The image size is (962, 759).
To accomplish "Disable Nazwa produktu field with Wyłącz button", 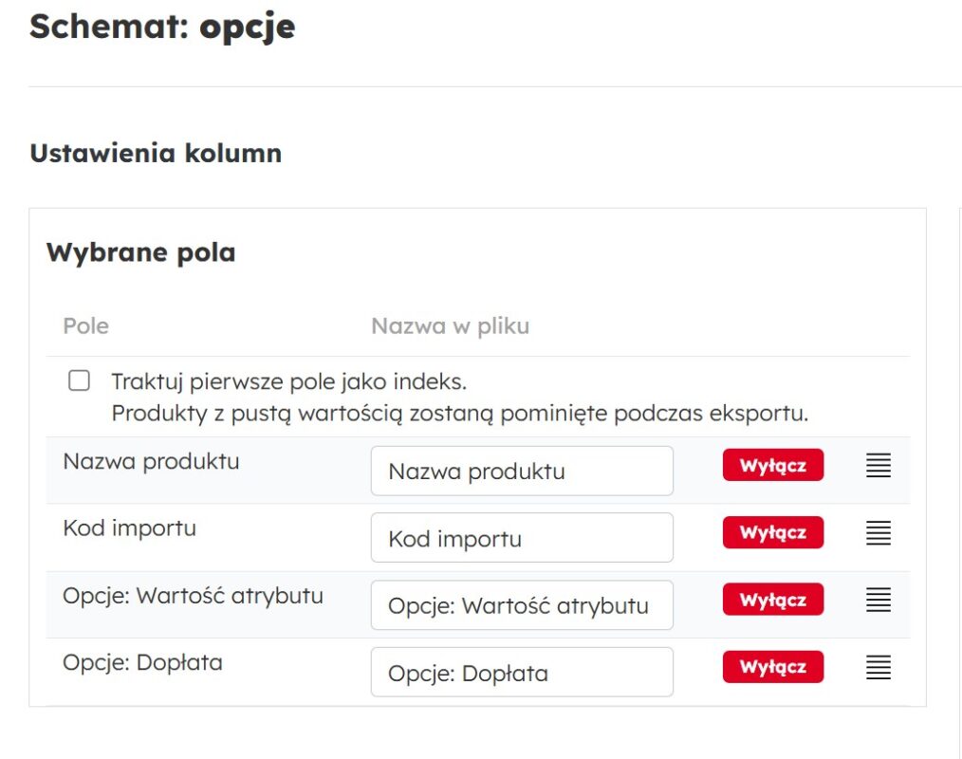I will pyautogui.click(x=772, y=466).
